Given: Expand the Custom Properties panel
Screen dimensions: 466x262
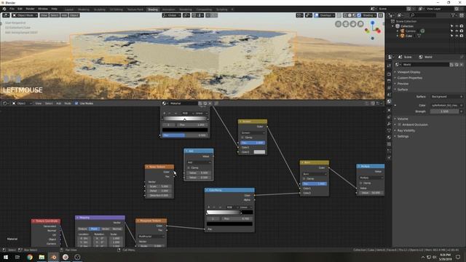Looking at the screenshot, I should [x=409, y=78].
